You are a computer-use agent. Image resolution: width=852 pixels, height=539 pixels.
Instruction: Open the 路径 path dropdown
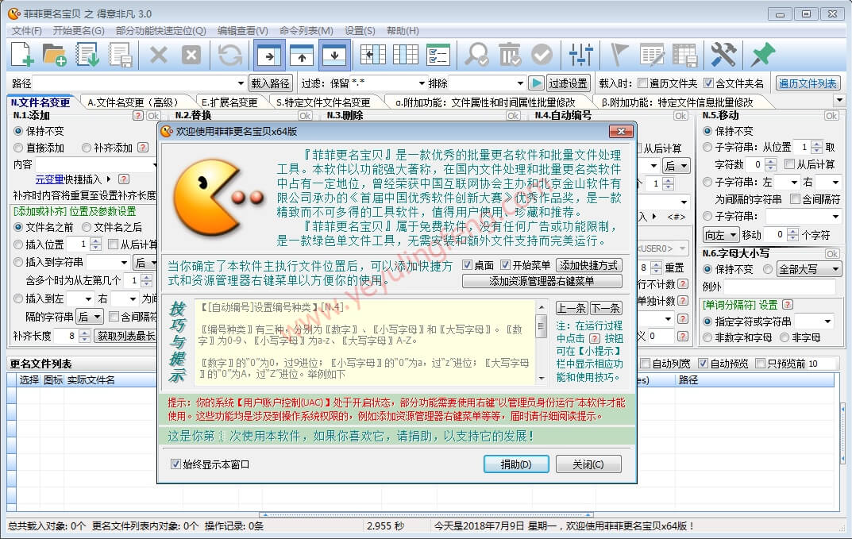coord(240,83)
